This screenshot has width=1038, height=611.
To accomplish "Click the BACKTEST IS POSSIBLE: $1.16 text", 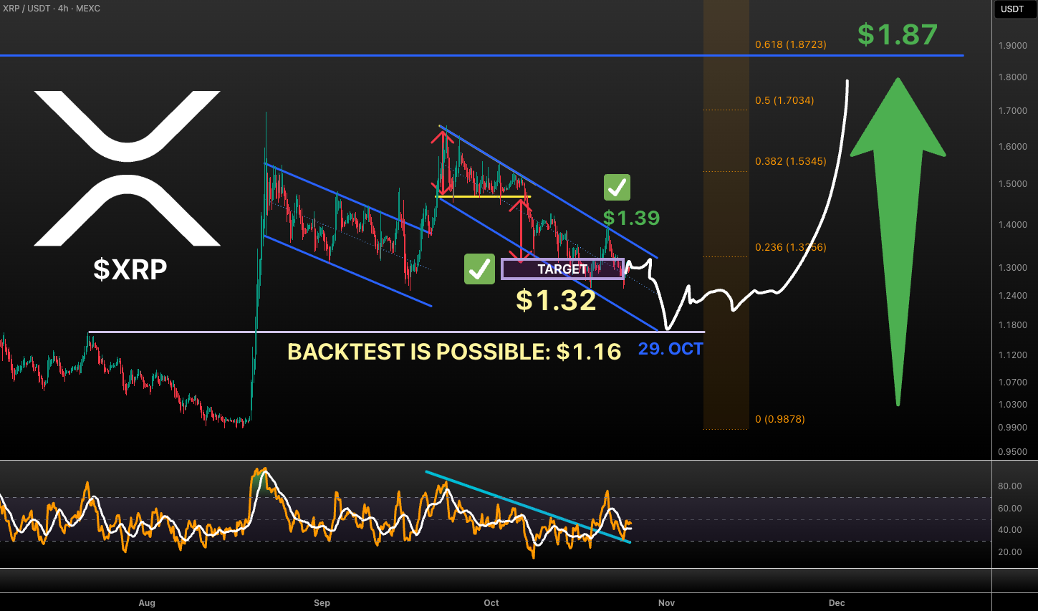I will point(454,352).
